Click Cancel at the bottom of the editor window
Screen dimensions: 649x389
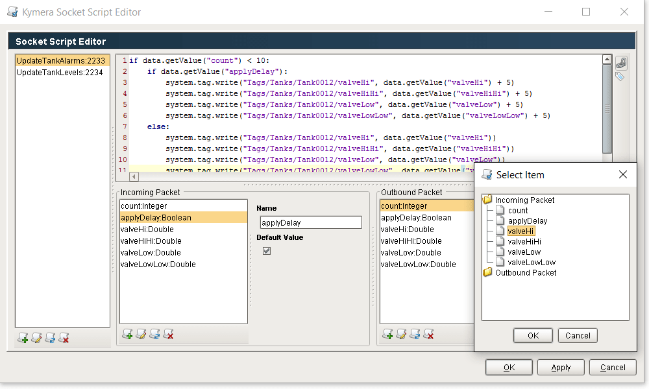613,367
